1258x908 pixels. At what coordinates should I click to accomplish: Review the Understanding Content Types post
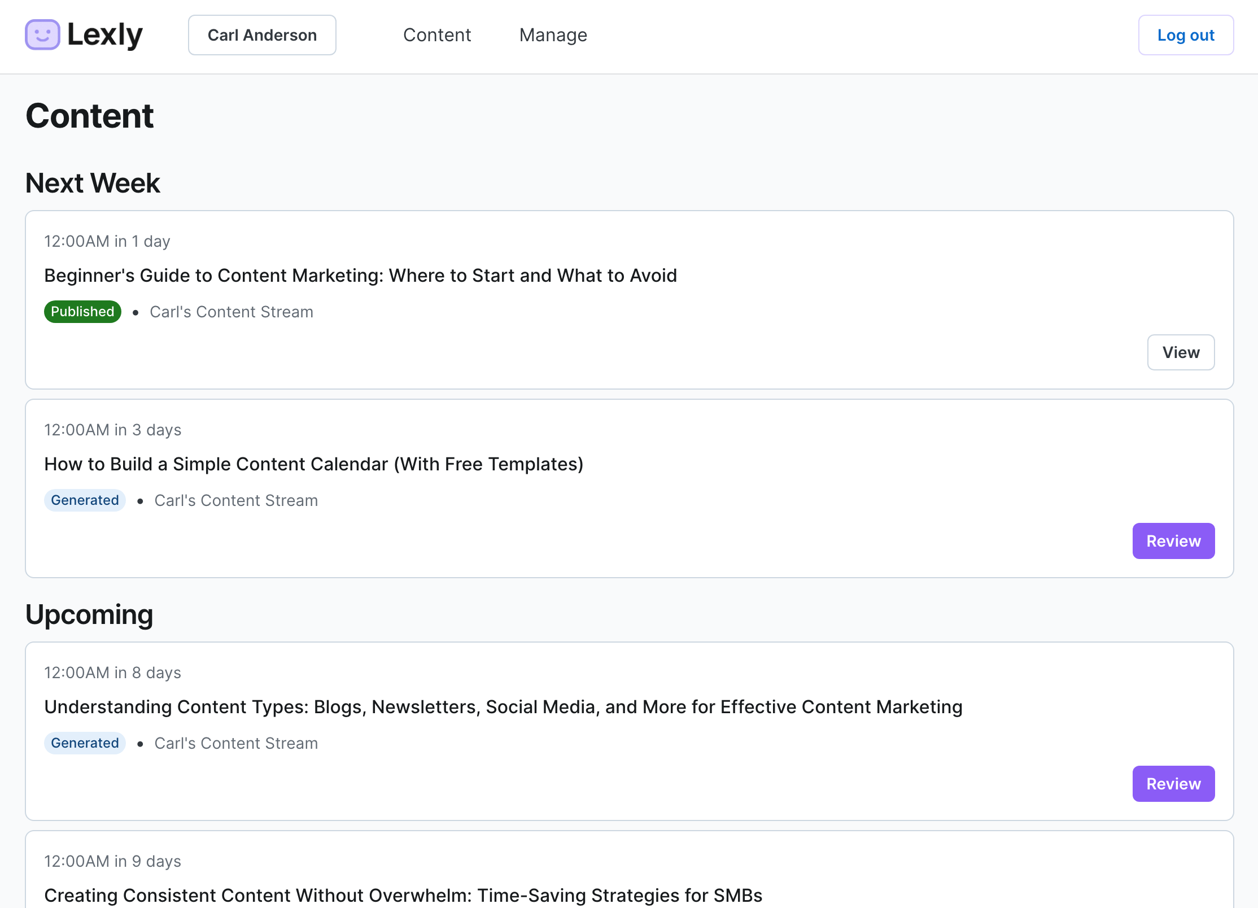1173,784
